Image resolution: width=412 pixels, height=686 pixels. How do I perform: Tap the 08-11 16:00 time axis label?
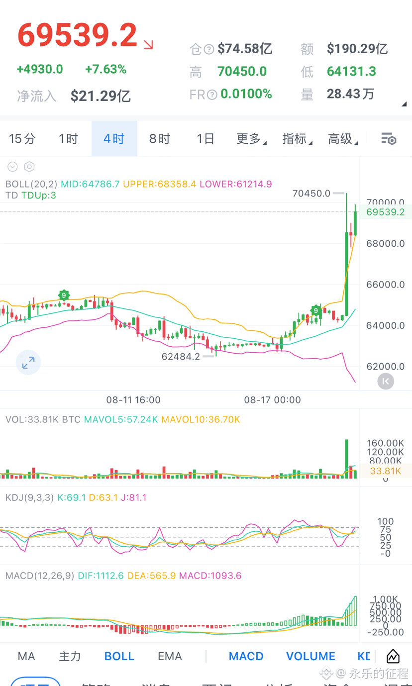tap(133, 400)
